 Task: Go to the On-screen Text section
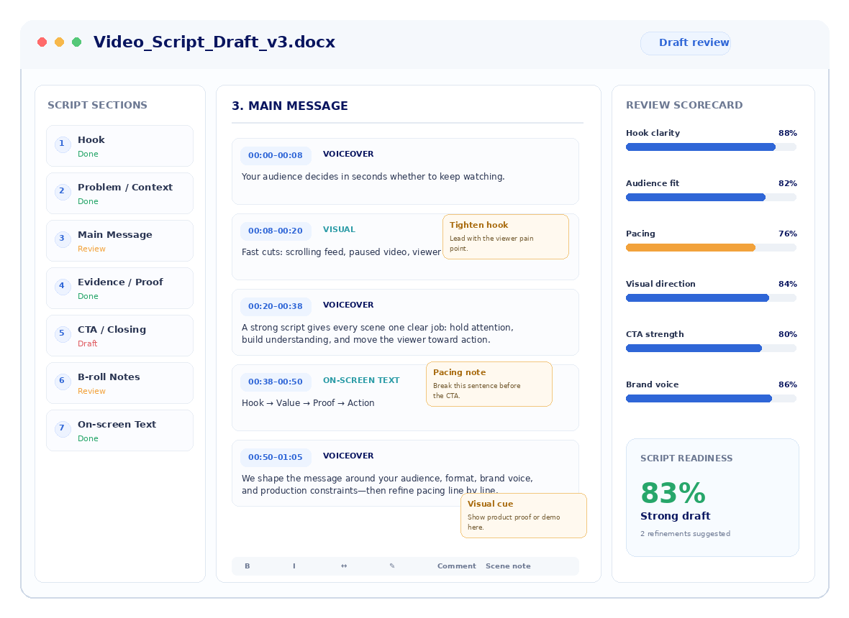click(119, 430)
